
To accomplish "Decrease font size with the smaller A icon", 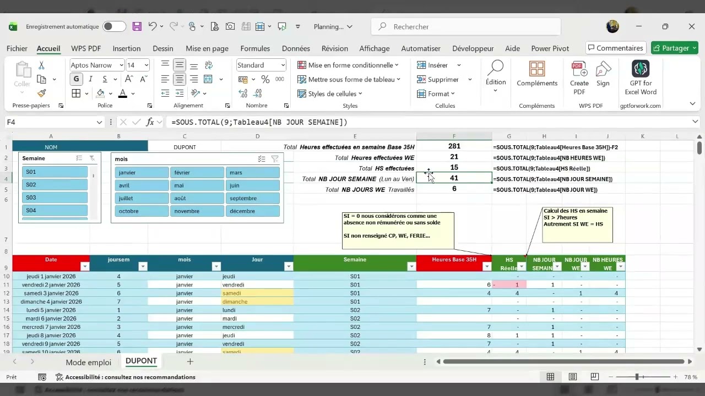I will pos(143,79).
